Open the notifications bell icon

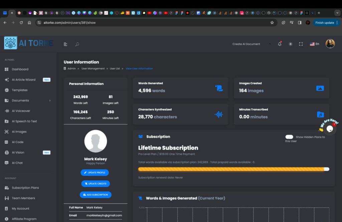[280, 44]
